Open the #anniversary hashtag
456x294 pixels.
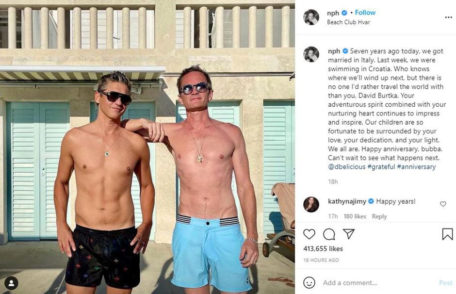tap(416, 167)
